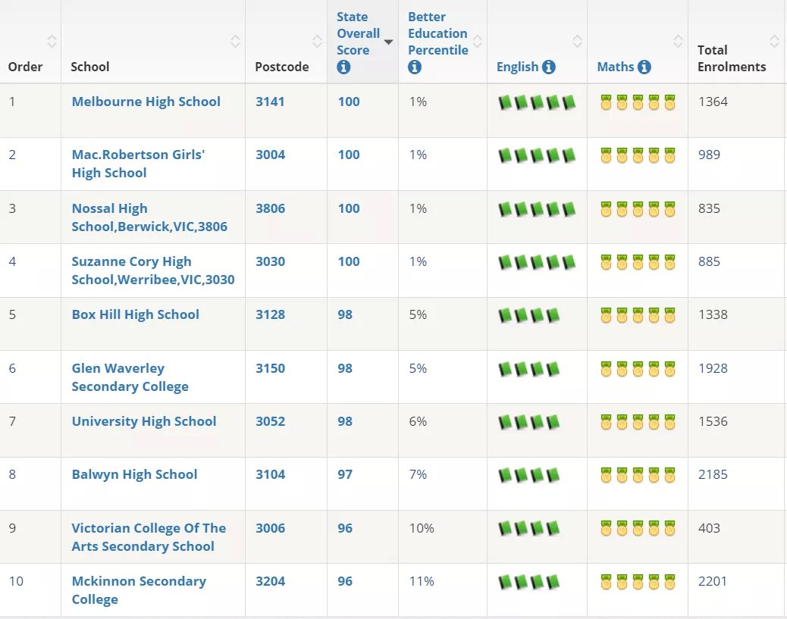
Task: Click the Maths header link
Action: pos(616,67)
